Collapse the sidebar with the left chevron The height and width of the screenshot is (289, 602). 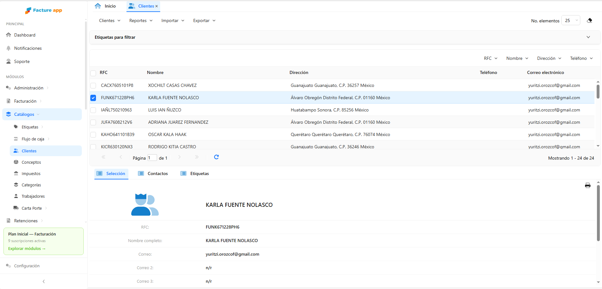(x=44, y=281)
